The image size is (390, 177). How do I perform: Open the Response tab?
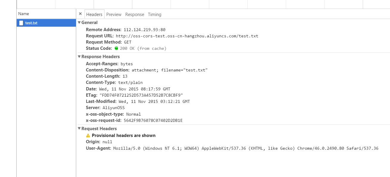[x=135, y=15]
